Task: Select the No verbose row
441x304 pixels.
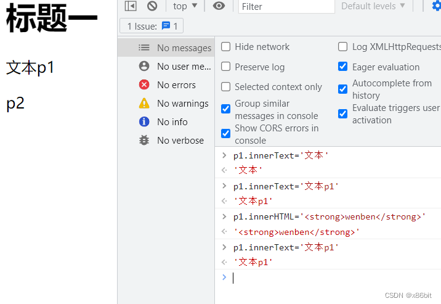Action: pos(166,140)
